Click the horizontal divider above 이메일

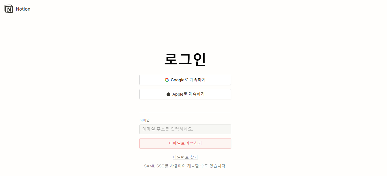click(x=185, y=112)
